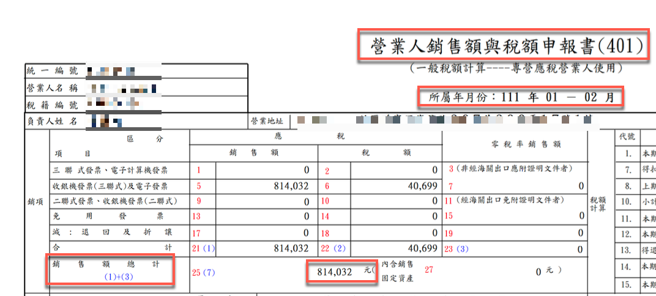Screen dimensions: 656x296
Task: Click the form title 營業人銷售額與稅額申報書(401)
Action: (506, 46)
